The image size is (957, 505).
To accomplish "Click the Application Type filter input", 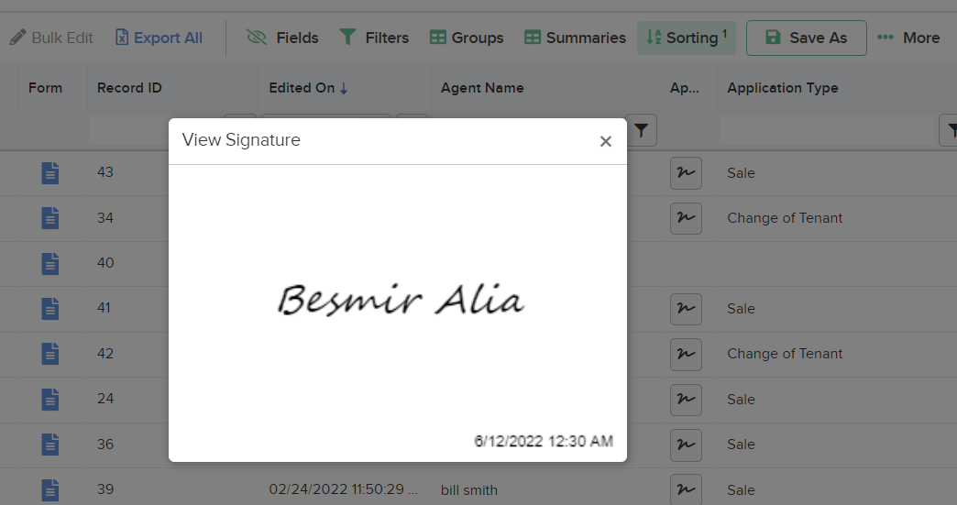I will (827, 131).
